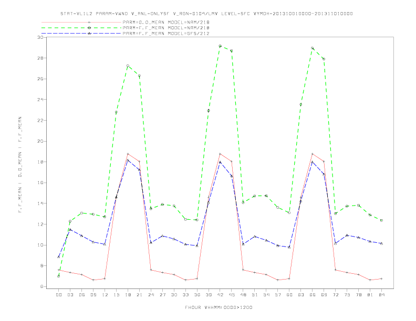
Task: Click y-axis tick label 12
Action: coord(40,224)
